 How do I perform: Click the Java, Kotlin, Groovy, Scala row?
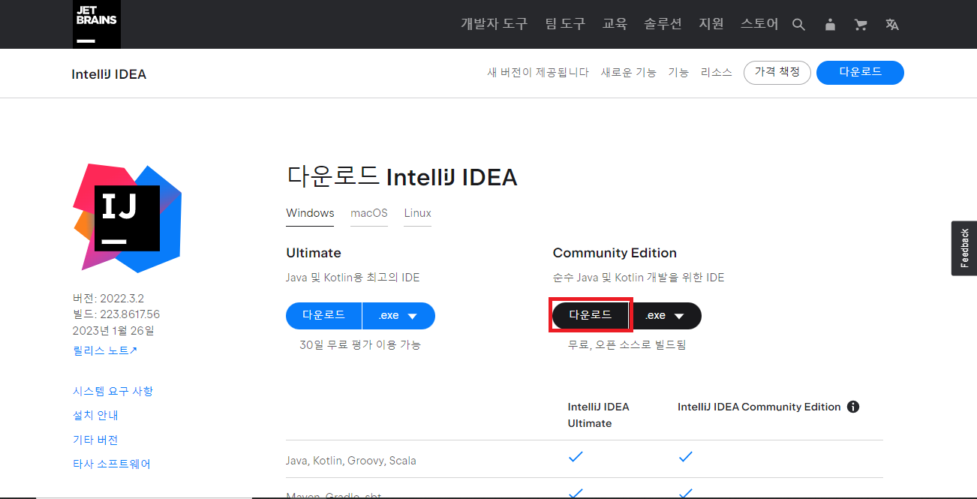pyautogui.click(x=585, y=459)
